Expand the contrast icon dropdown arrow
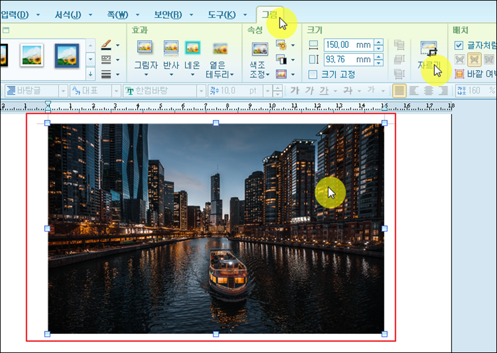Image resolution: width=497 pixels, height=353 pixels. point(293,59)
